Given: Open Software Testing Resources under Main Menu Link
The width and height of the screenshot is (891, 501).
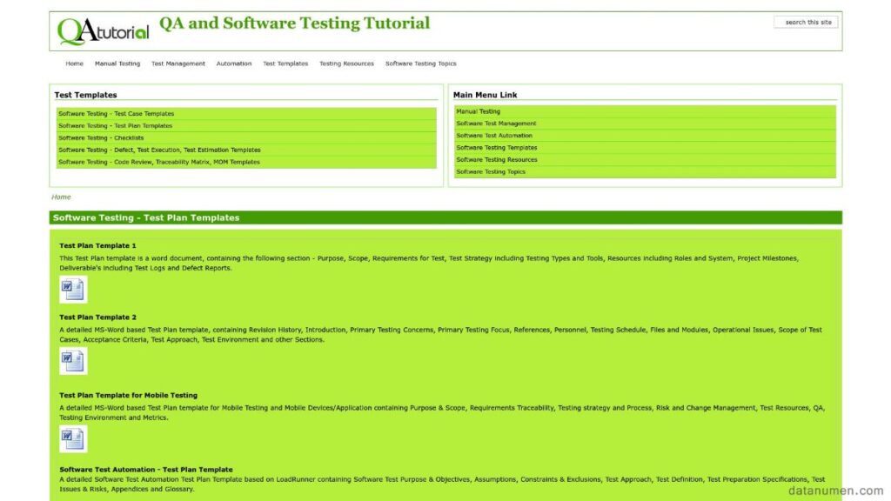Looking at the screenshot, I should [x=497, y=159].
